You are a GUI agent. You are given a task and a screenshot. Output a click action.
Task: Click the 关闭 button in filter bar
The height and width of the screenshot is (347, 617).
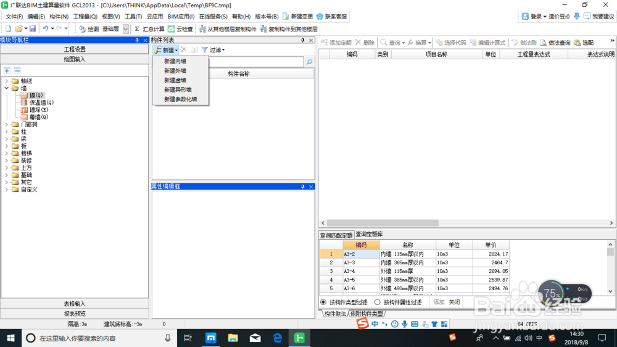click(454, 302)
